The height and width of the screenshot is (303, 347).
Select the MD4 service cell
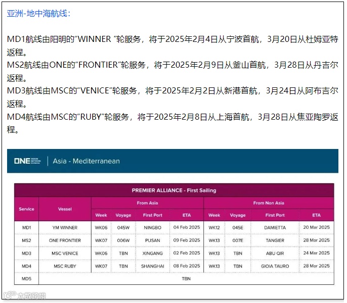[26, 266]
